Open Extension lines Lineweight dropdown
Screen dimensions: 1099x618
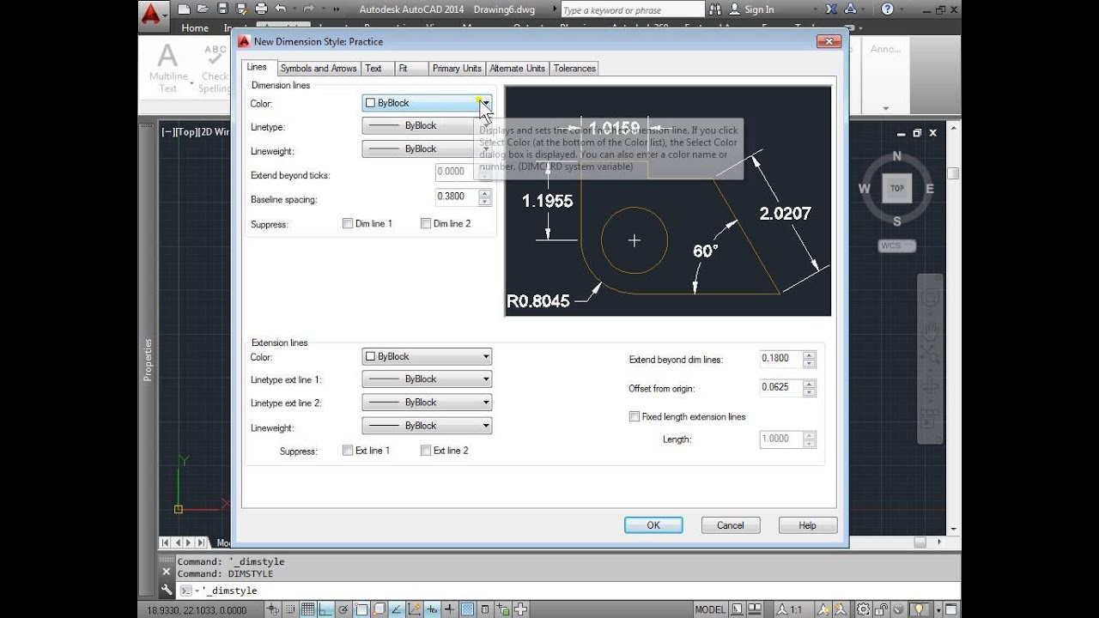(427, 425)
